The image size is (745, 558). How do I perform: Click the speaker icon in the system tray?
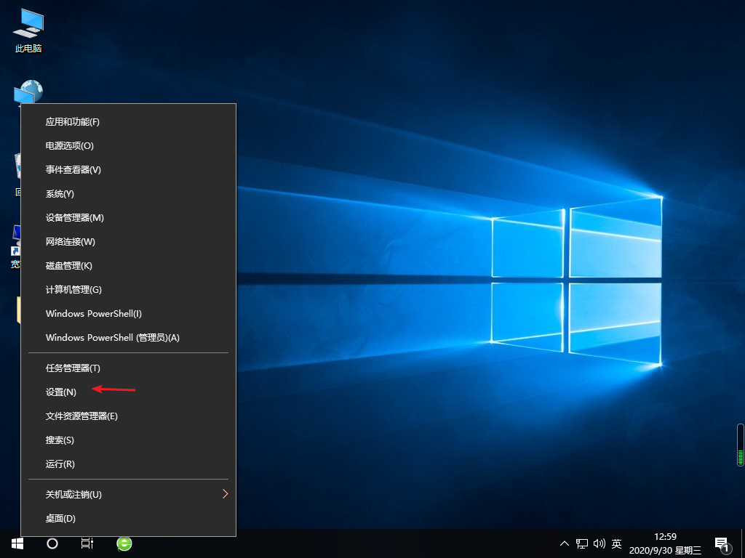pyautogui.click(x=599, y=543)
